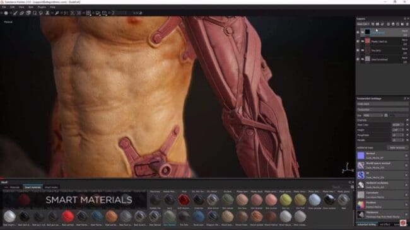Open the File menu
Image resolution: width=410 pixels, height=230 pixels.
click(x=4, y=7)
